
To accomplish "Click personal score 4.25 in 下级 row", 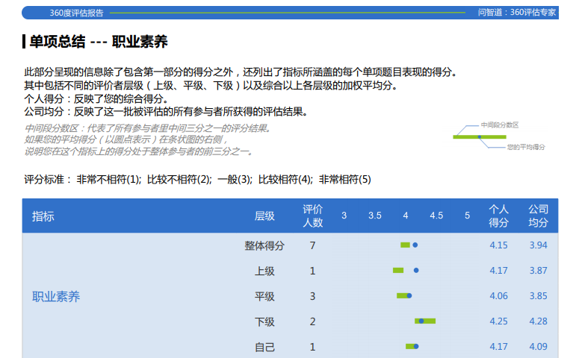I will point(498,321).
